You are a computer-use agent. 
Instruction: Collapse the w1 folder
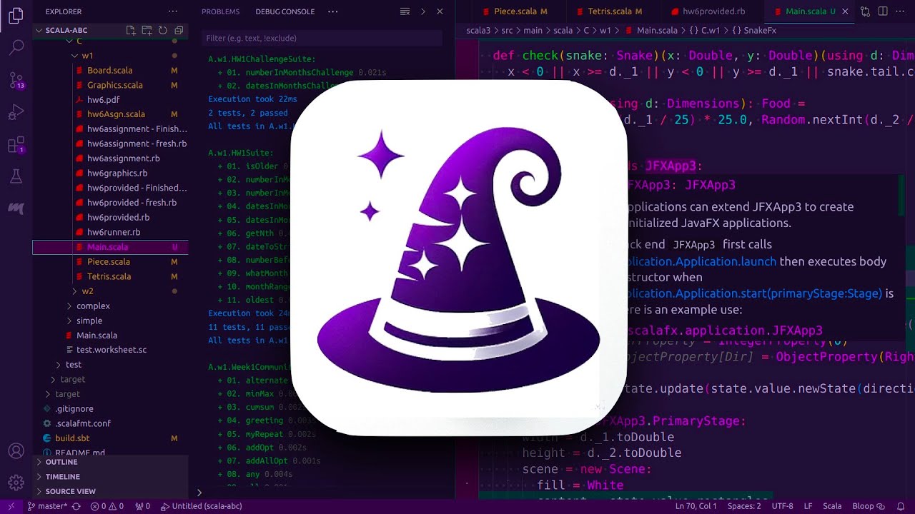[110, 56]
